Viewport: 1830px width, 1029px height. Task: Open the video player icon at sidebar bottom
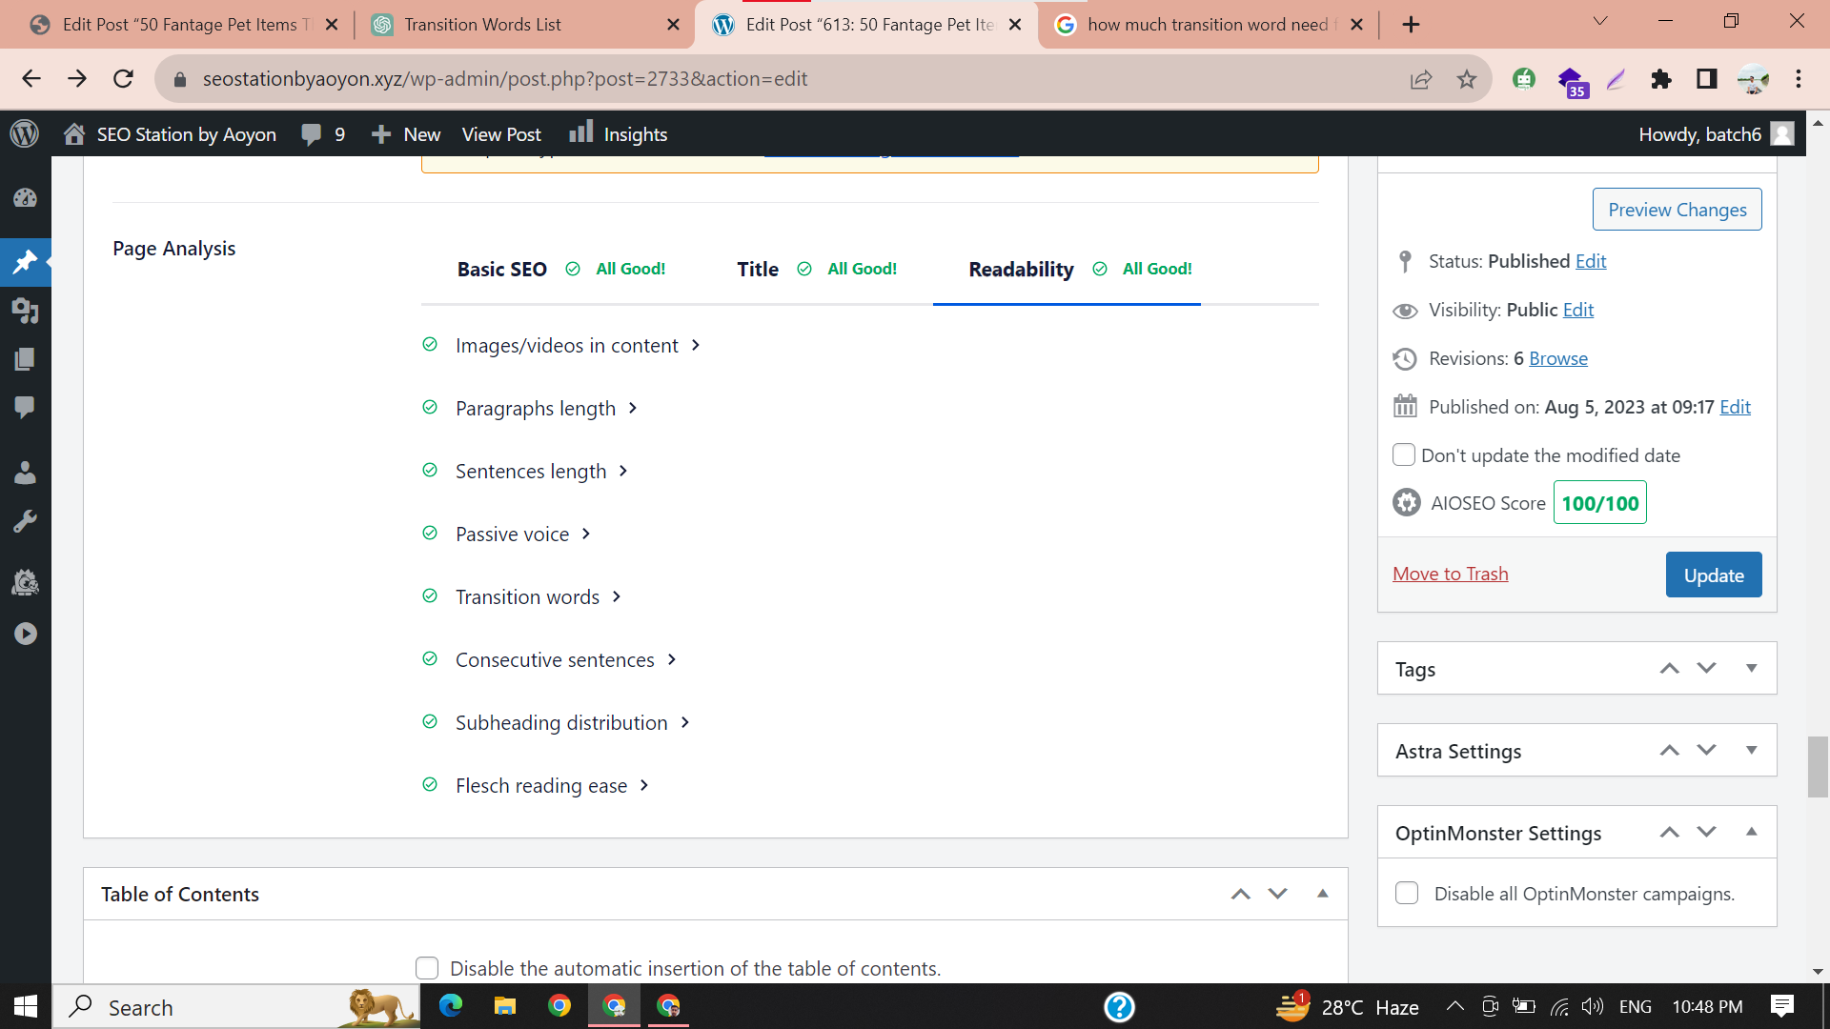[26, 633]
